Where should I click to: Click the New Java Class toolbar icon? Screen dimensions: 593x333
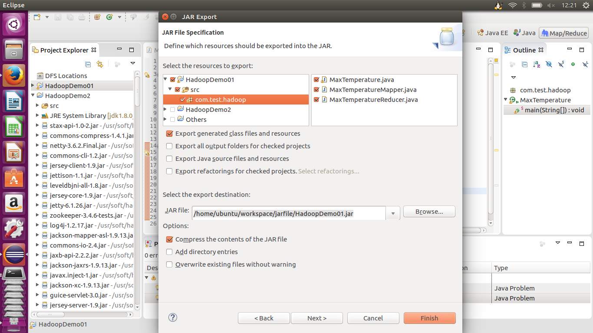pyautogui.click(x=109, y=17)
